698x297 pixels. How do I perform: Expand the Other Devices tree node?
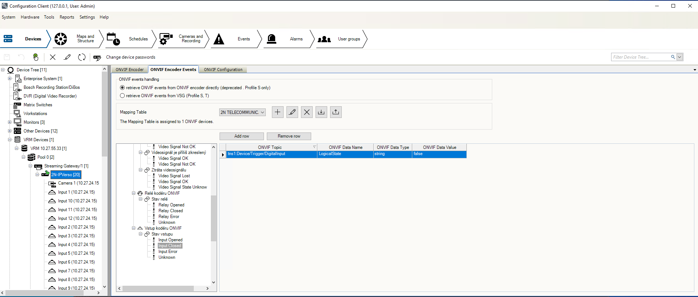10,131
